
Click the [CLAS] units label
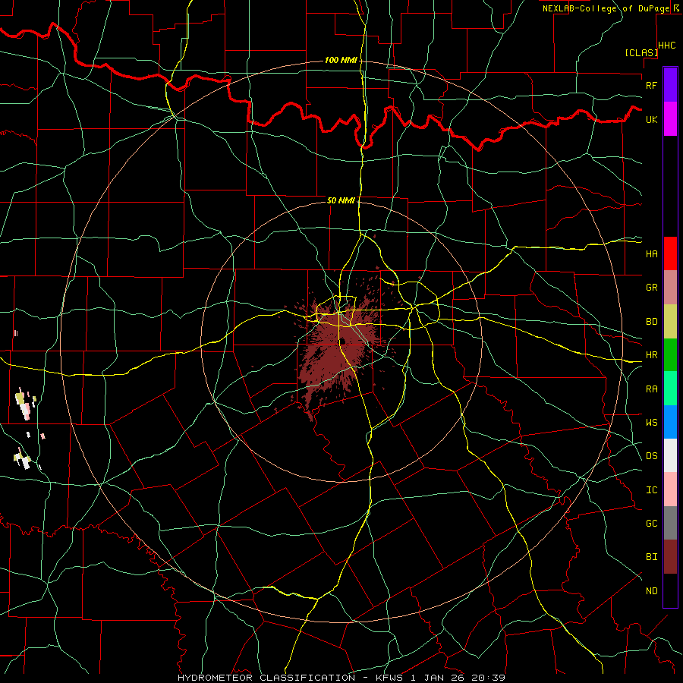(x=641, y=53)
